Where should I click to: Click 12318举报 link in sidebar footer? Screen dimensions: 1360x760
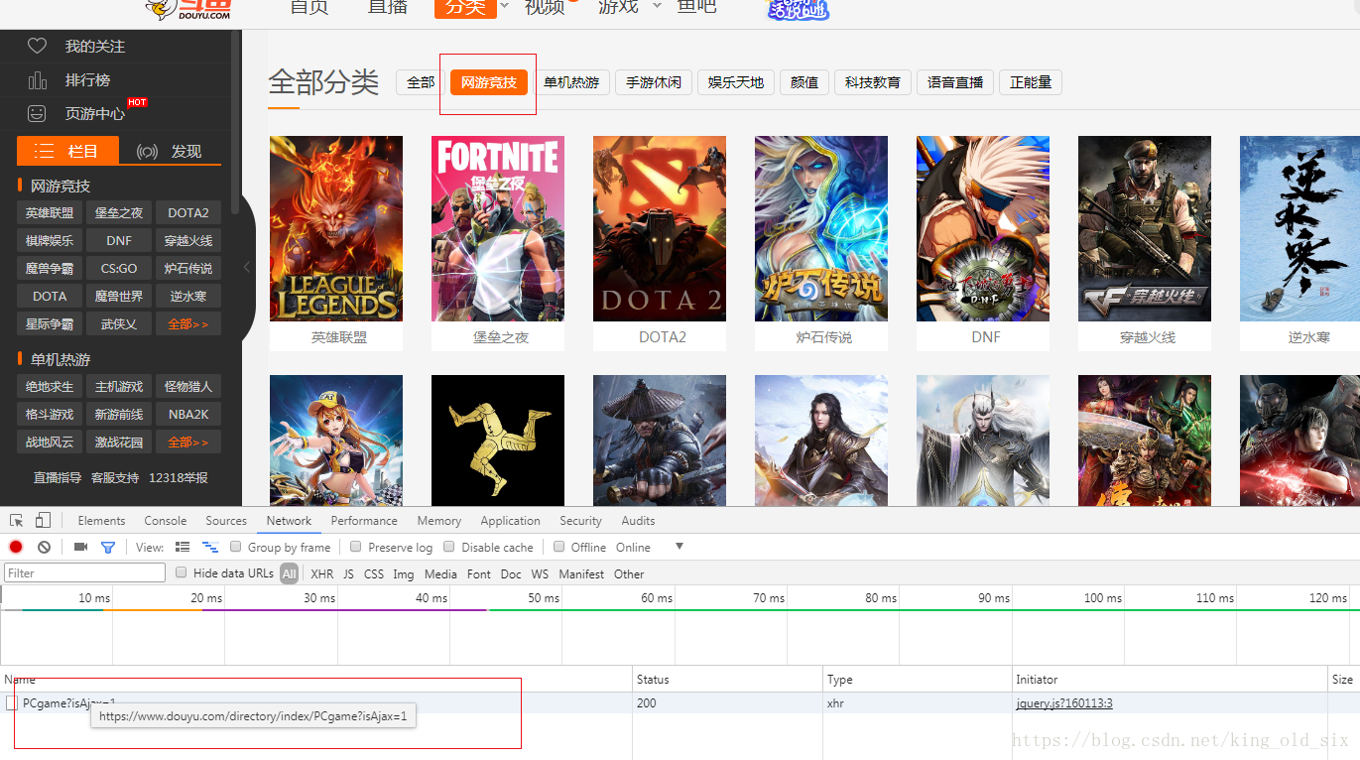pyautogui.click(x=179, y=477)
